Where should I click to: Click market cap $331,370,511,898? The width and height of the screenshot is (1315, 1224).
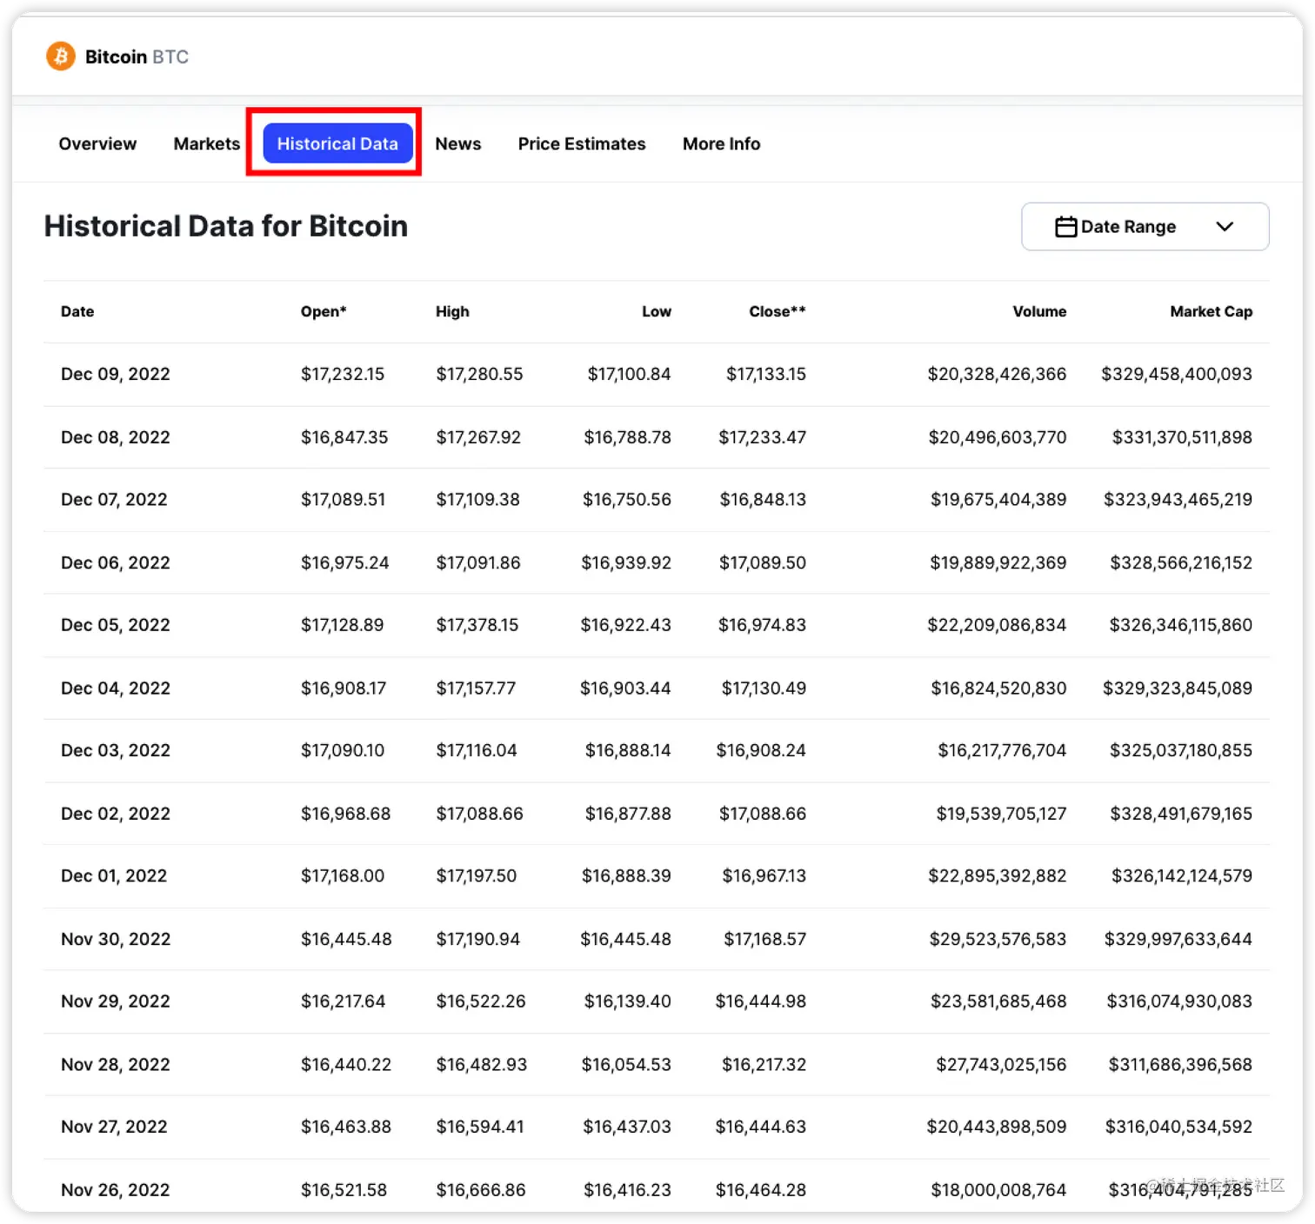[x=1182, y=437]
